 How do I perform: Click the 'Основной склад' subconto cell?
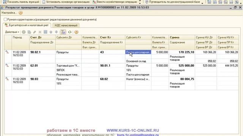138,61
